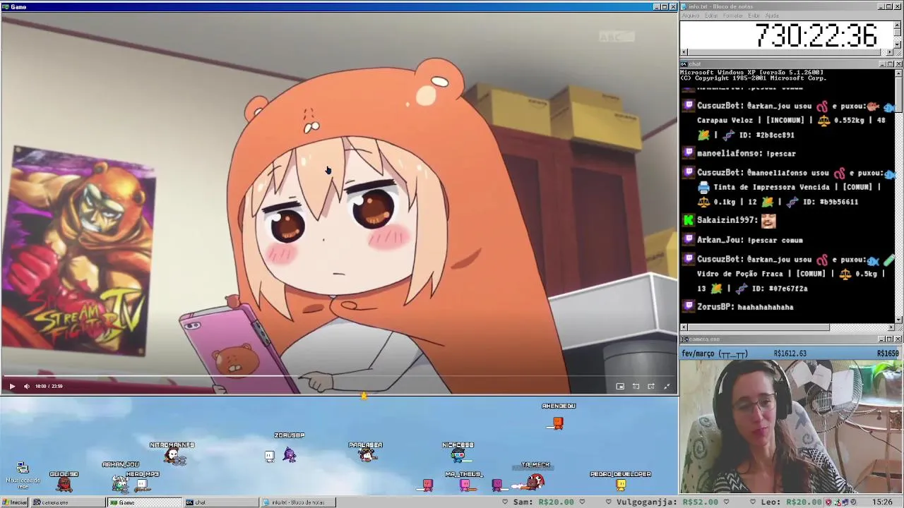Click the taskbar clock showing 15:26

coord(882,502)
